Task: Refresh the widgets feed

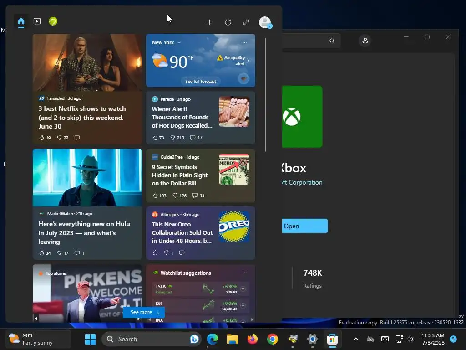Action: [x=228, y=22]
